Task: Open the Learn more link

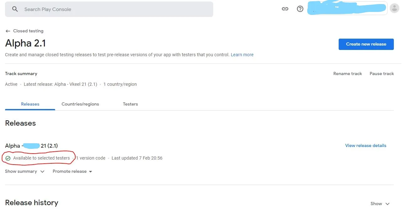Action: click(242, 55)
